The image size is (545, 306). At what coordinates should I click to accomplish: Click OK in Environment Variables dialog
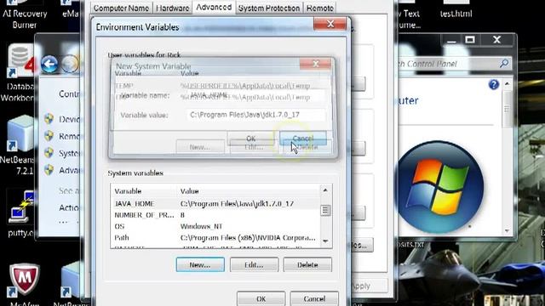tap(261, 298)
